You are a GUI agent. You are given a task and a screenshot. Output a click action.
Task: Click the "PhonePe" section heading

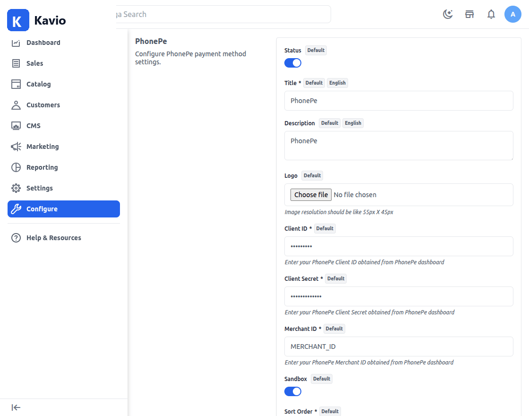(x=151, y=41)
